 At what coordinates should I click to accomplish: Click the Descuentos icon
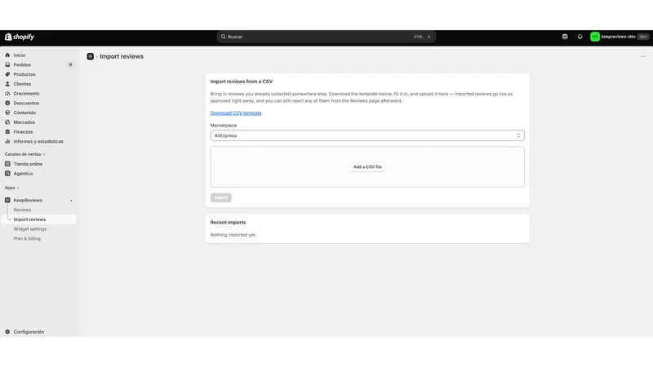pos(7,103)
